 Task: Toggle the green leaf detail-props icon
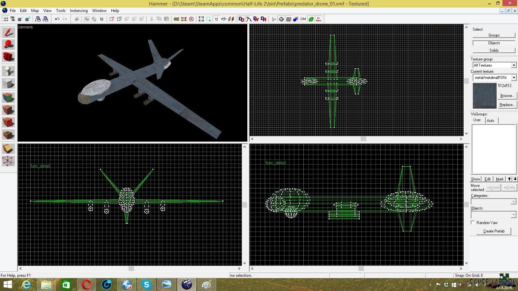click(311, 19)
